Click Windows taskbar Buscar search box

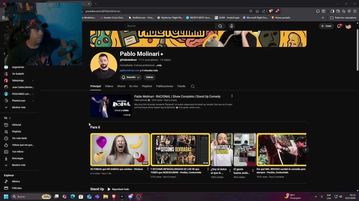[31, 197]
